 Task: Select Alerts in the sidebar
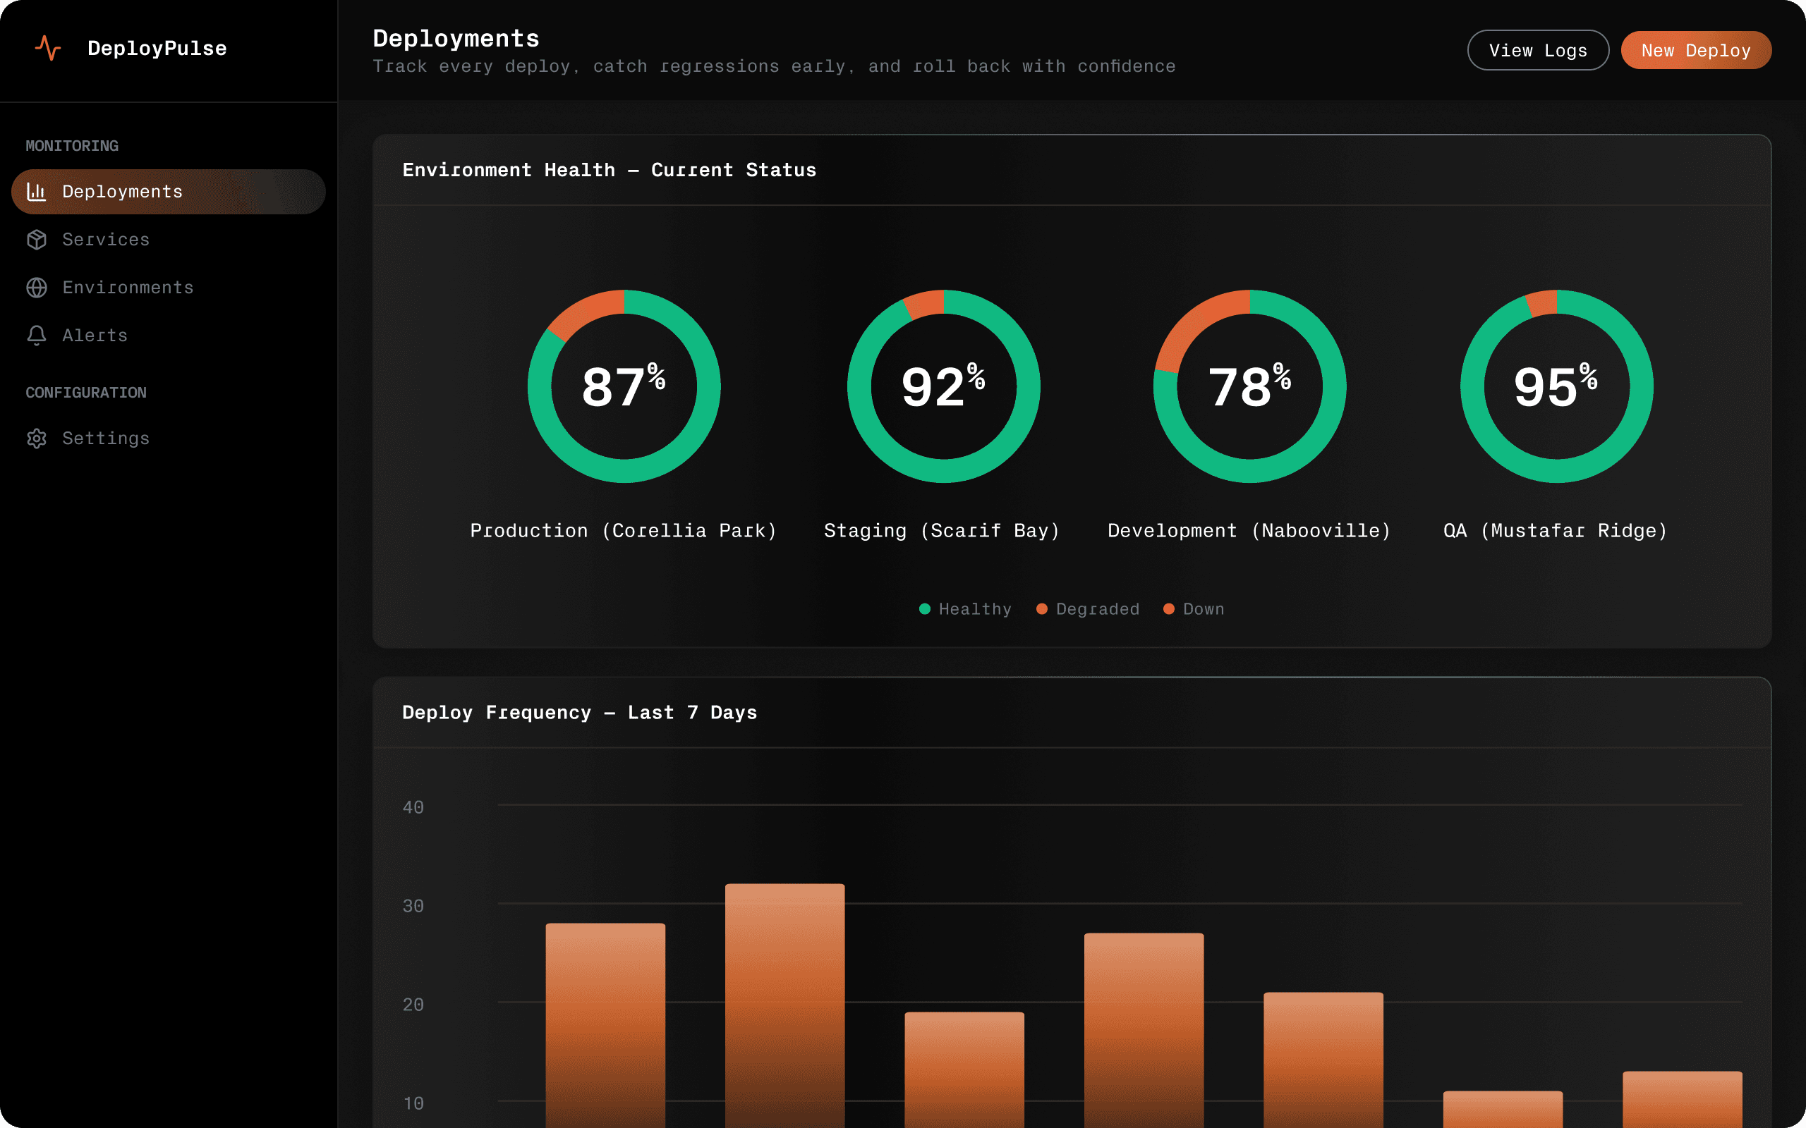(x=169, y=335)
